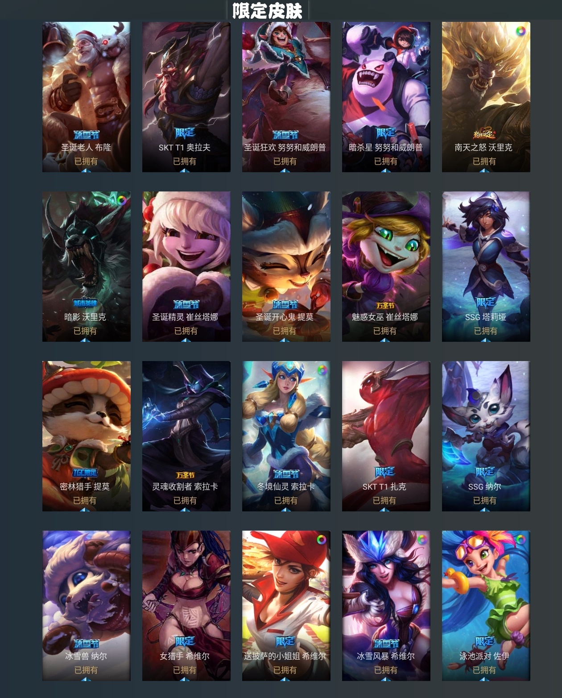Click chroma wheel icon on 送披萨的小姐姐 希维尔 card
562x698 pixels.
pyautogui.click(x=321, y=540)
